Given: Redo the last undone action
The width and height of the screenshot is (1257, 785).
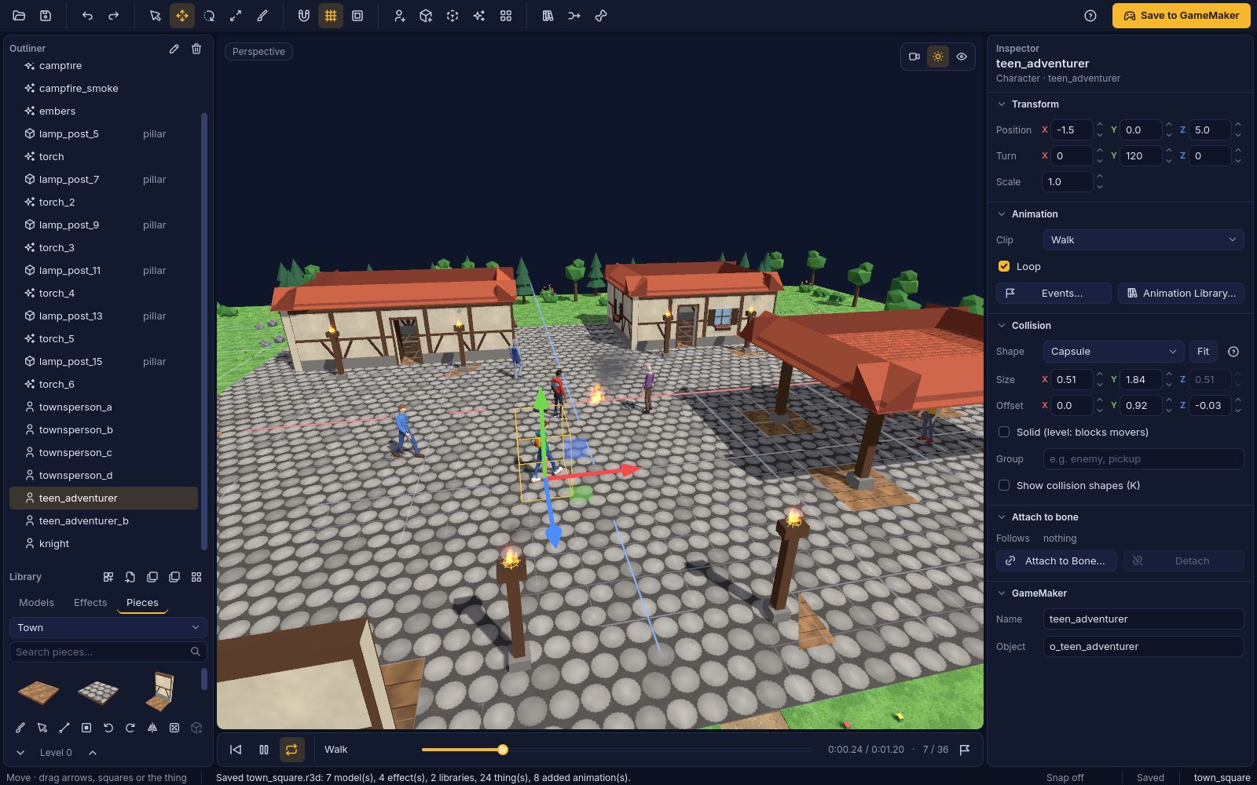Looking at the screenshot, I should tap(114, 16).
